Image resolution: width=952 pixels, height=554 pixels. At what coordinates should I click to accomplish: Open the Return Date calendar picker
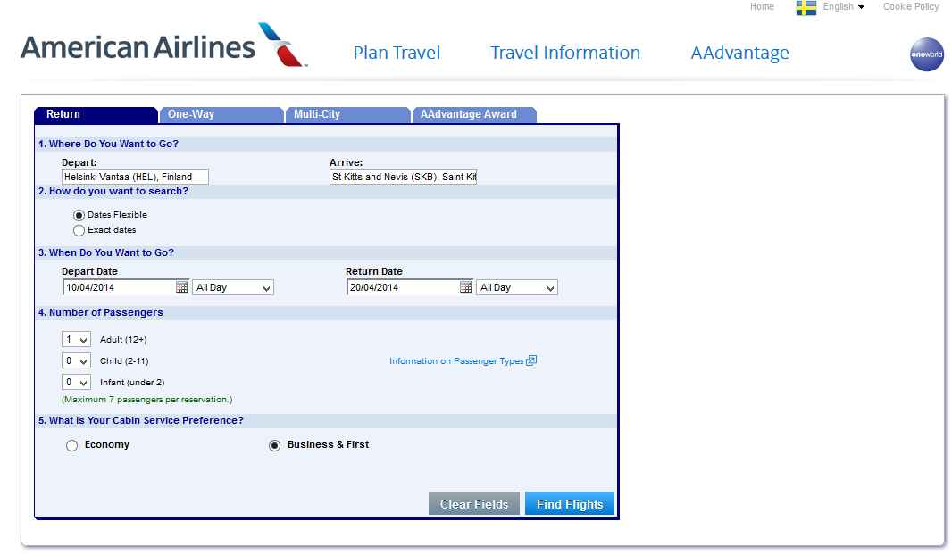(x=465, y=287)
